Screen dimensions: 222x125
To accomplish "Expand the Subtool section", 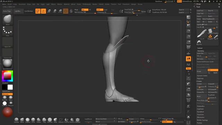I will pyautogui.click(x=200, y=48).
